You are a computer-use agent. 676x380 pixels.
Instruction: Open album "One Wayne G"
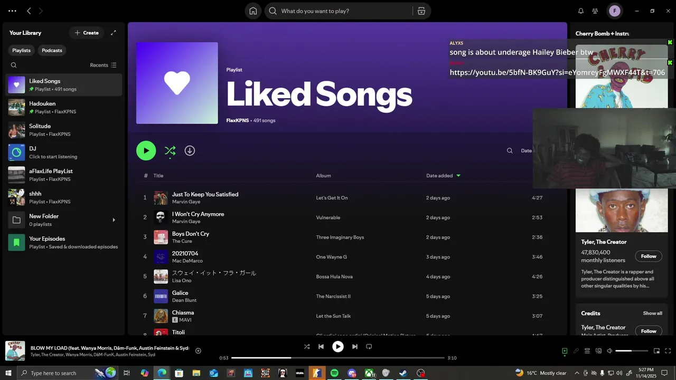point(331,257)
